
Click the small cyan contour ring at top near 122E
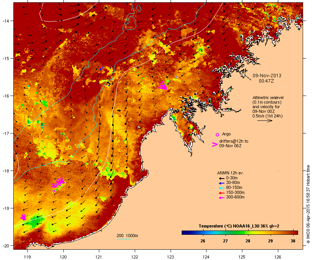point(139,8)
